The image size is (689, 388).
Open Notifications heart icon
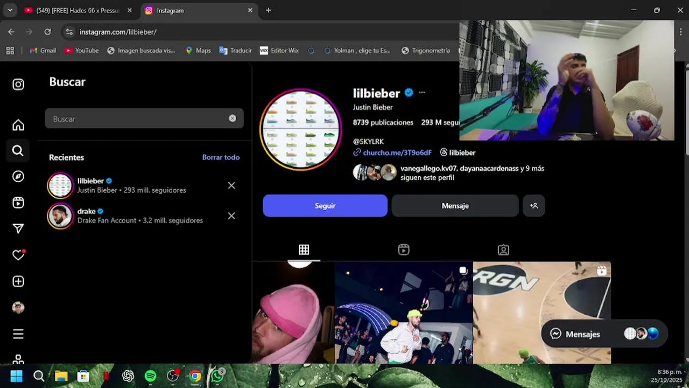[18, 255]
